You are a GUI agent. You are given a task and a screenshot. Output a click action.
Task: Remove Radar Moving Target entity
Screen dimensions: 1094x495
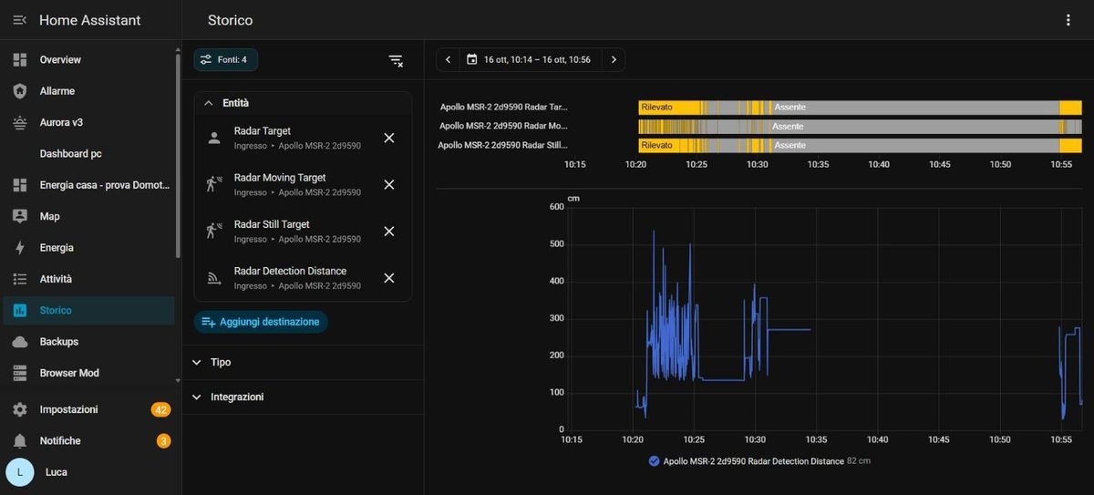tap(389, 184)
